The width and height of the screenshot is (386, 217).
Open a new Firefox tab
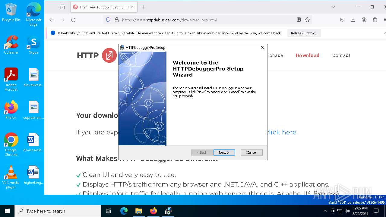[144, 7]
